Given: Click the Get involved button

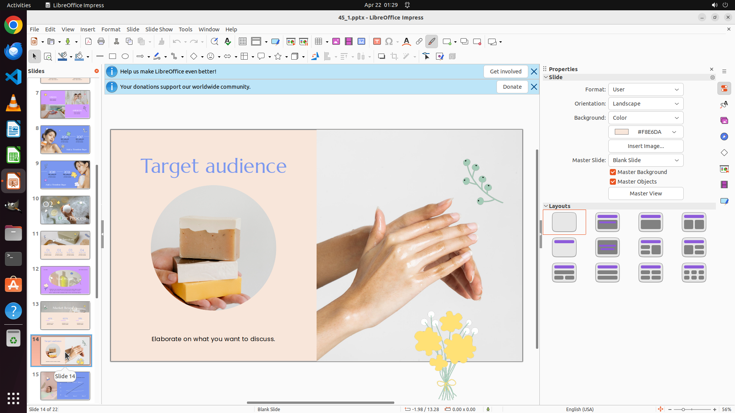Looking at the screenshot, I should pyautogui.click(x=505, y=72).
